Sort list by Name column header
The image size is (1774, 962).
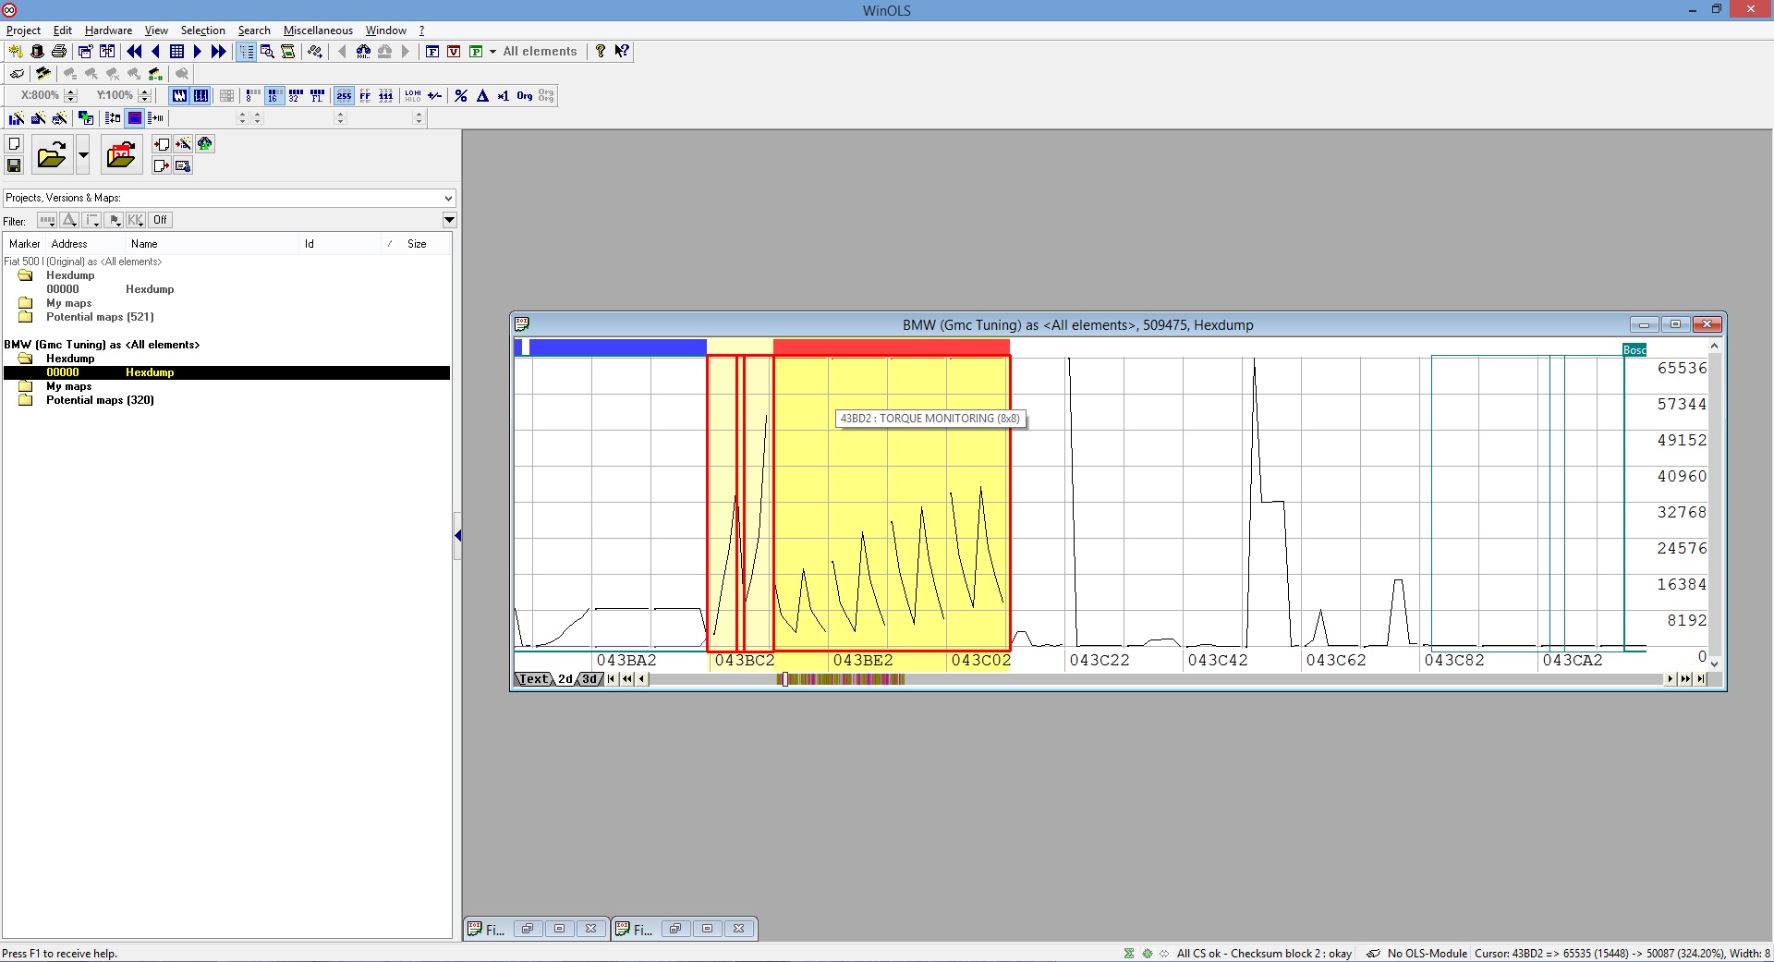pos(144,244)
